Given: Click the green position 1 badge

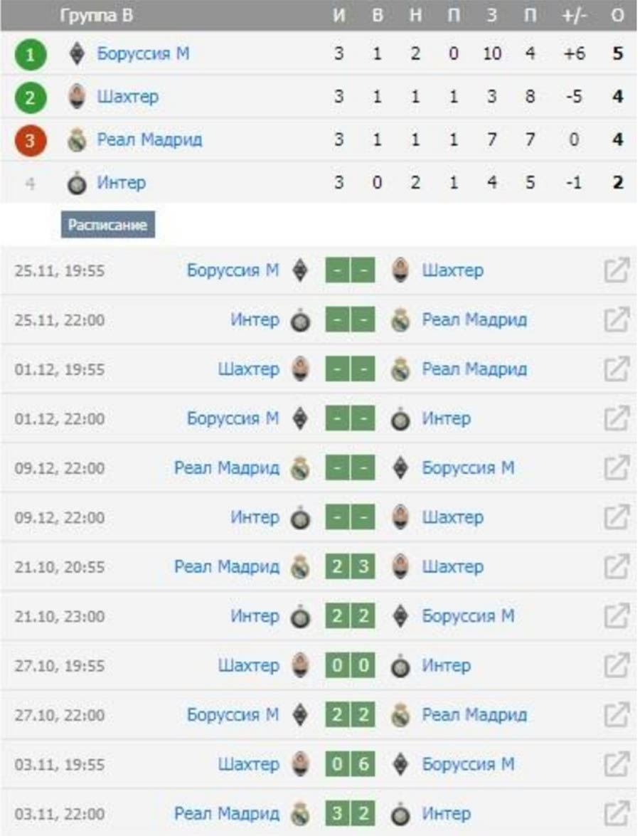Looking at the screenshot, I should click(x=29, y=55).
